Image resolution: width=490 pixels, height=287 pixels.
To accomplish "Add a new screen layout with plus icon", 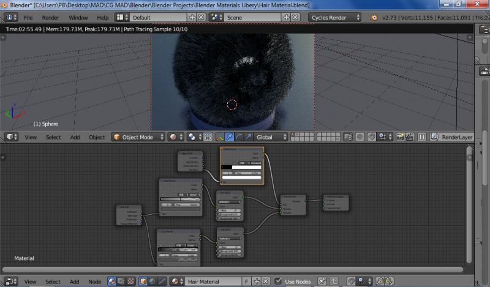I will click(x=192, y=18).
